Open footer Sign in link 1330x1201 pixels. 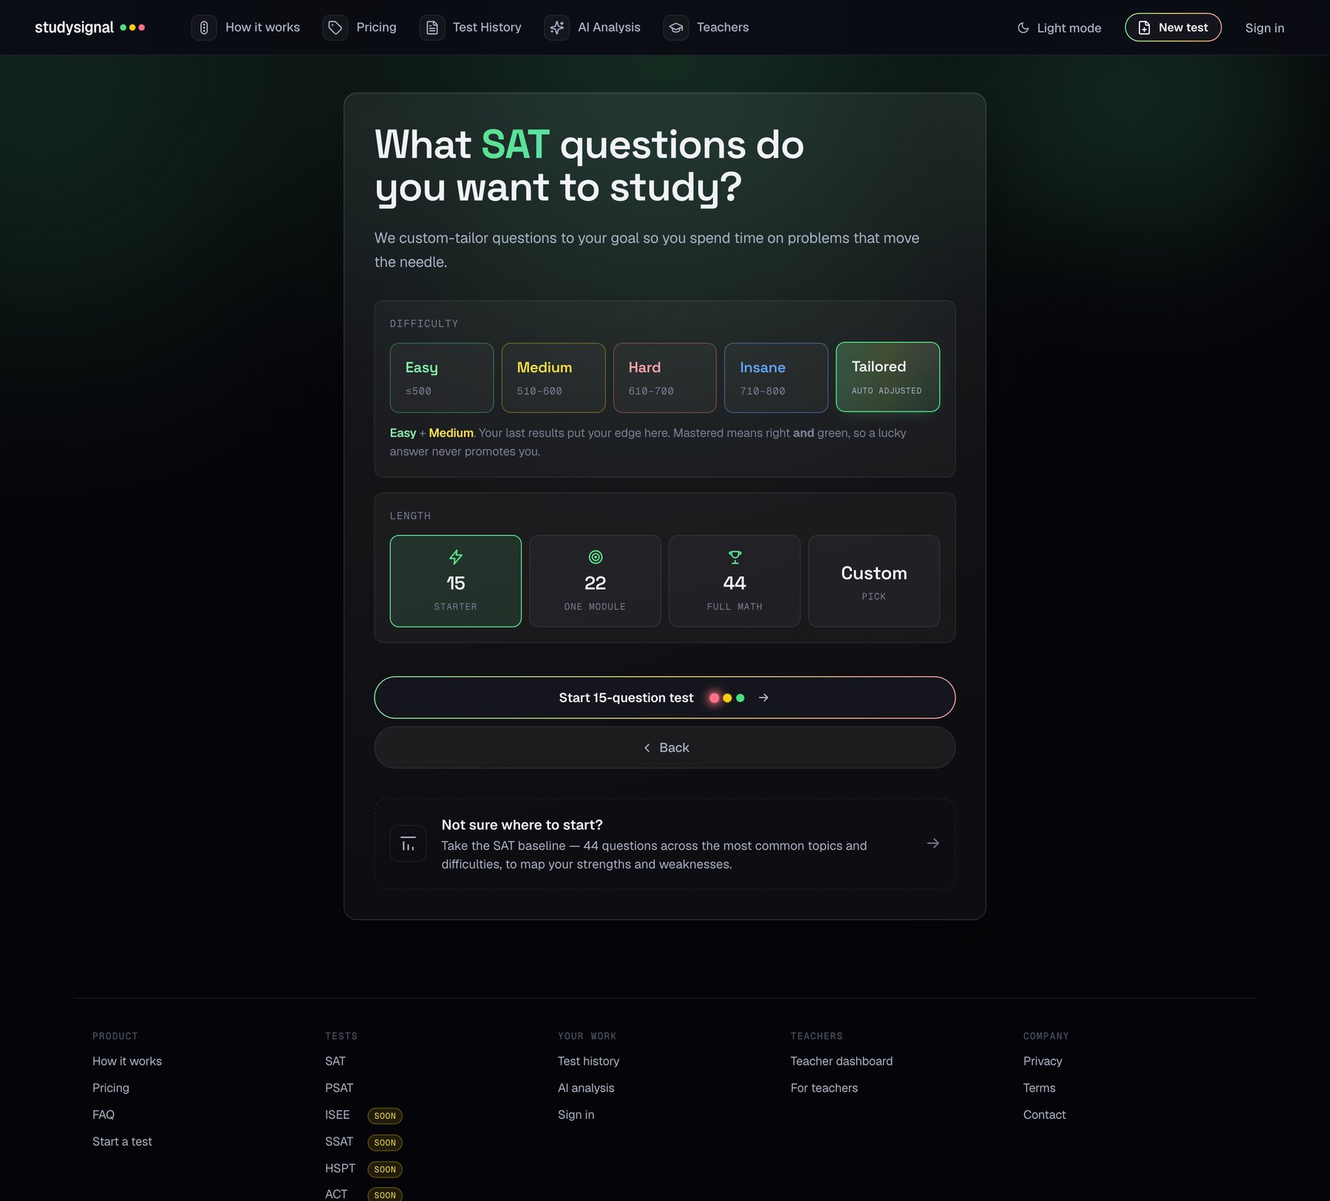[x=576, y=1115]
